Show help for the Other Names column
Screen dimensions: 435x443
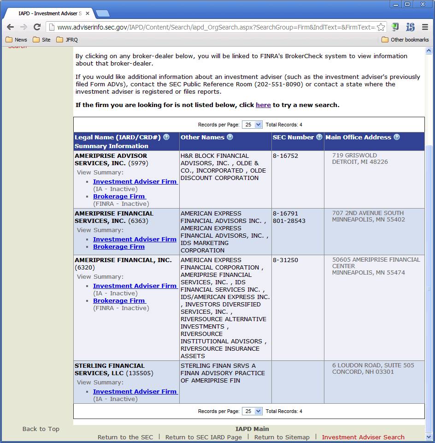[x=230, y=137]
